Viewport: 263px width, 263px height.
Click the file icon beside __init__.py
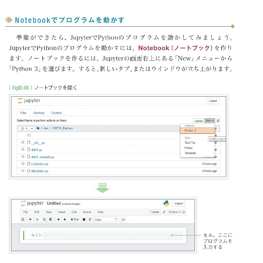tap(29, 142)
